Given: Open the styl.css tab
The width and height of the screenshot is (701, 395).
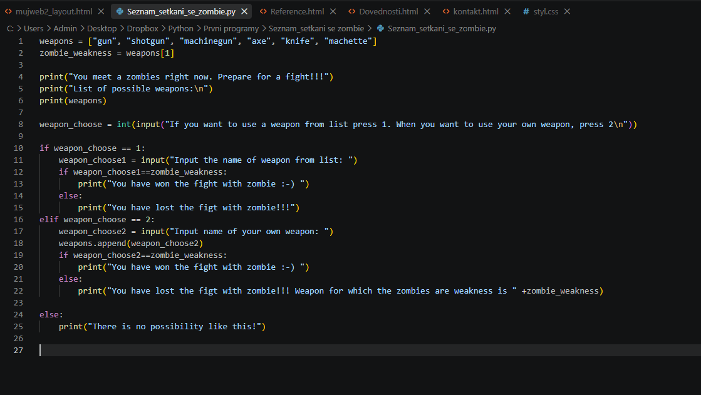Looking at the screenshot, I should pos(546,12).
